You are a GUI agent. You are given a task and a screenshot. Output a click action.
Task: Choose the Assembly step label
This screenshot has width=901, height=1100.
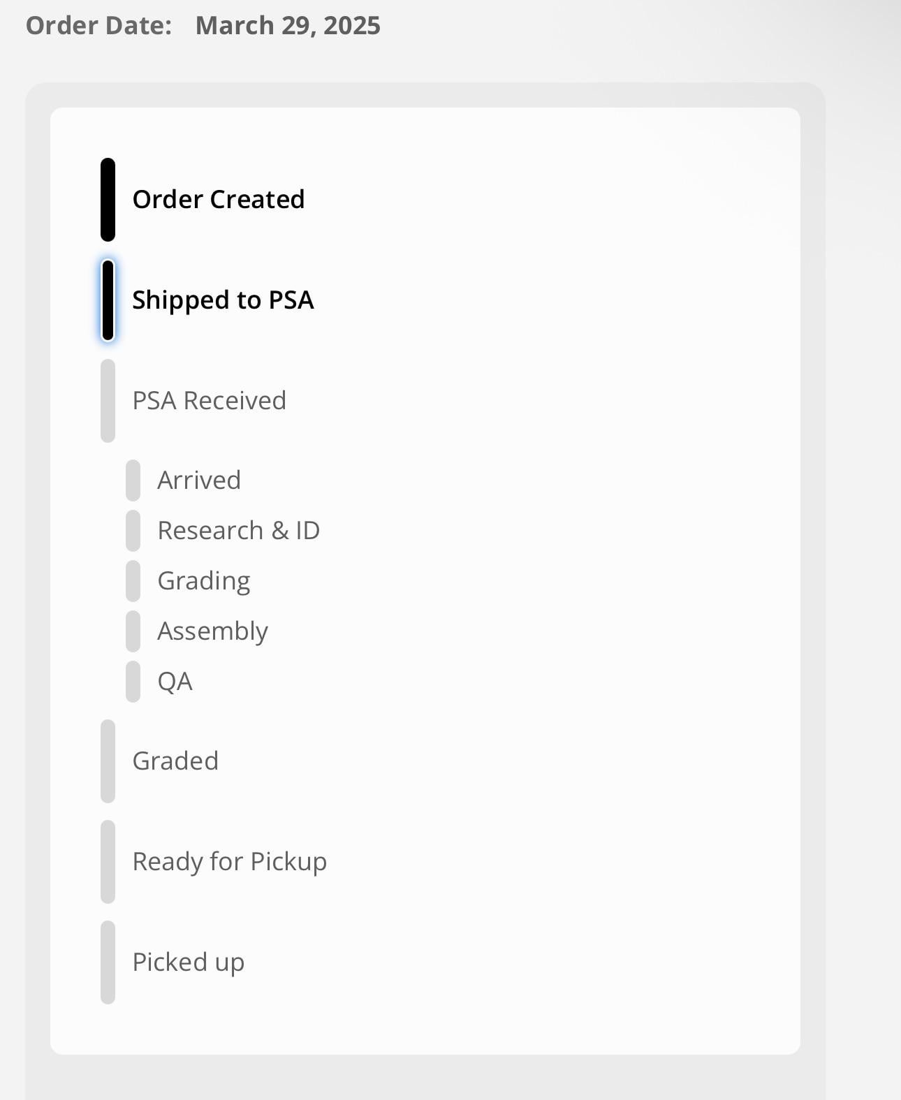click(213, 632)
